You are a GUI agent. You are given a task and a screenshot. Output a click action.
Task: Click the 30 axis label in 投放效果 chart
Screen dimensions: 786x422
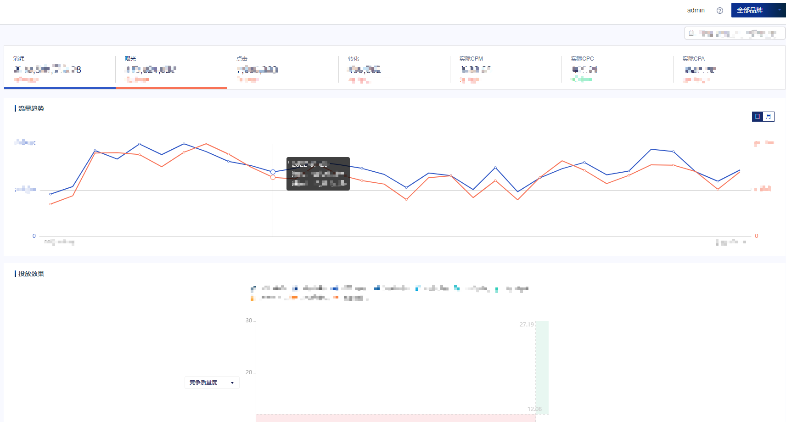[x=249, y=321]
